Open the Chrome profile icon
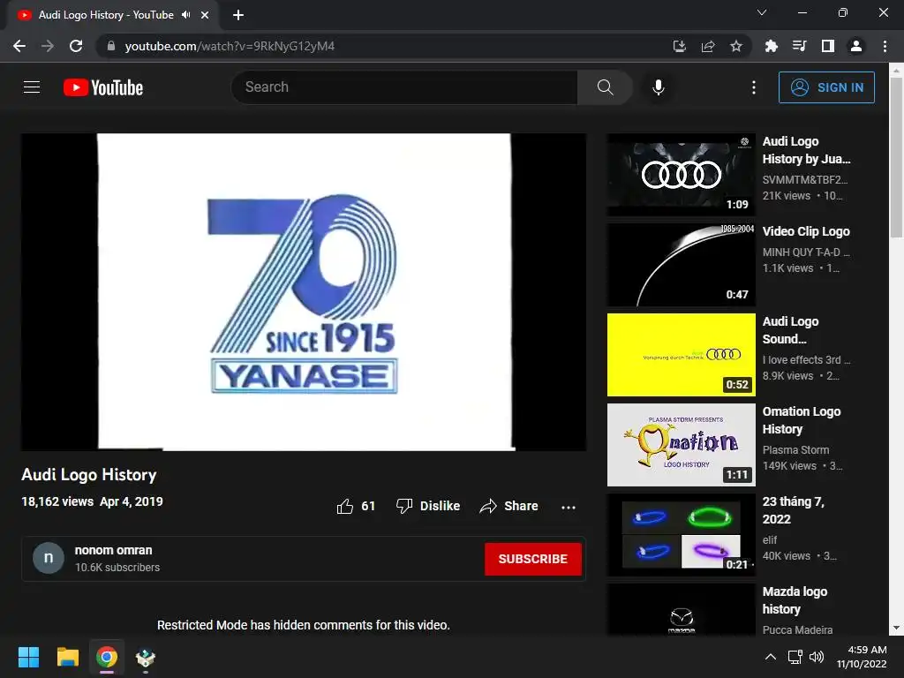The width and height of the screenshot is (904, 678). click(856, 46)
